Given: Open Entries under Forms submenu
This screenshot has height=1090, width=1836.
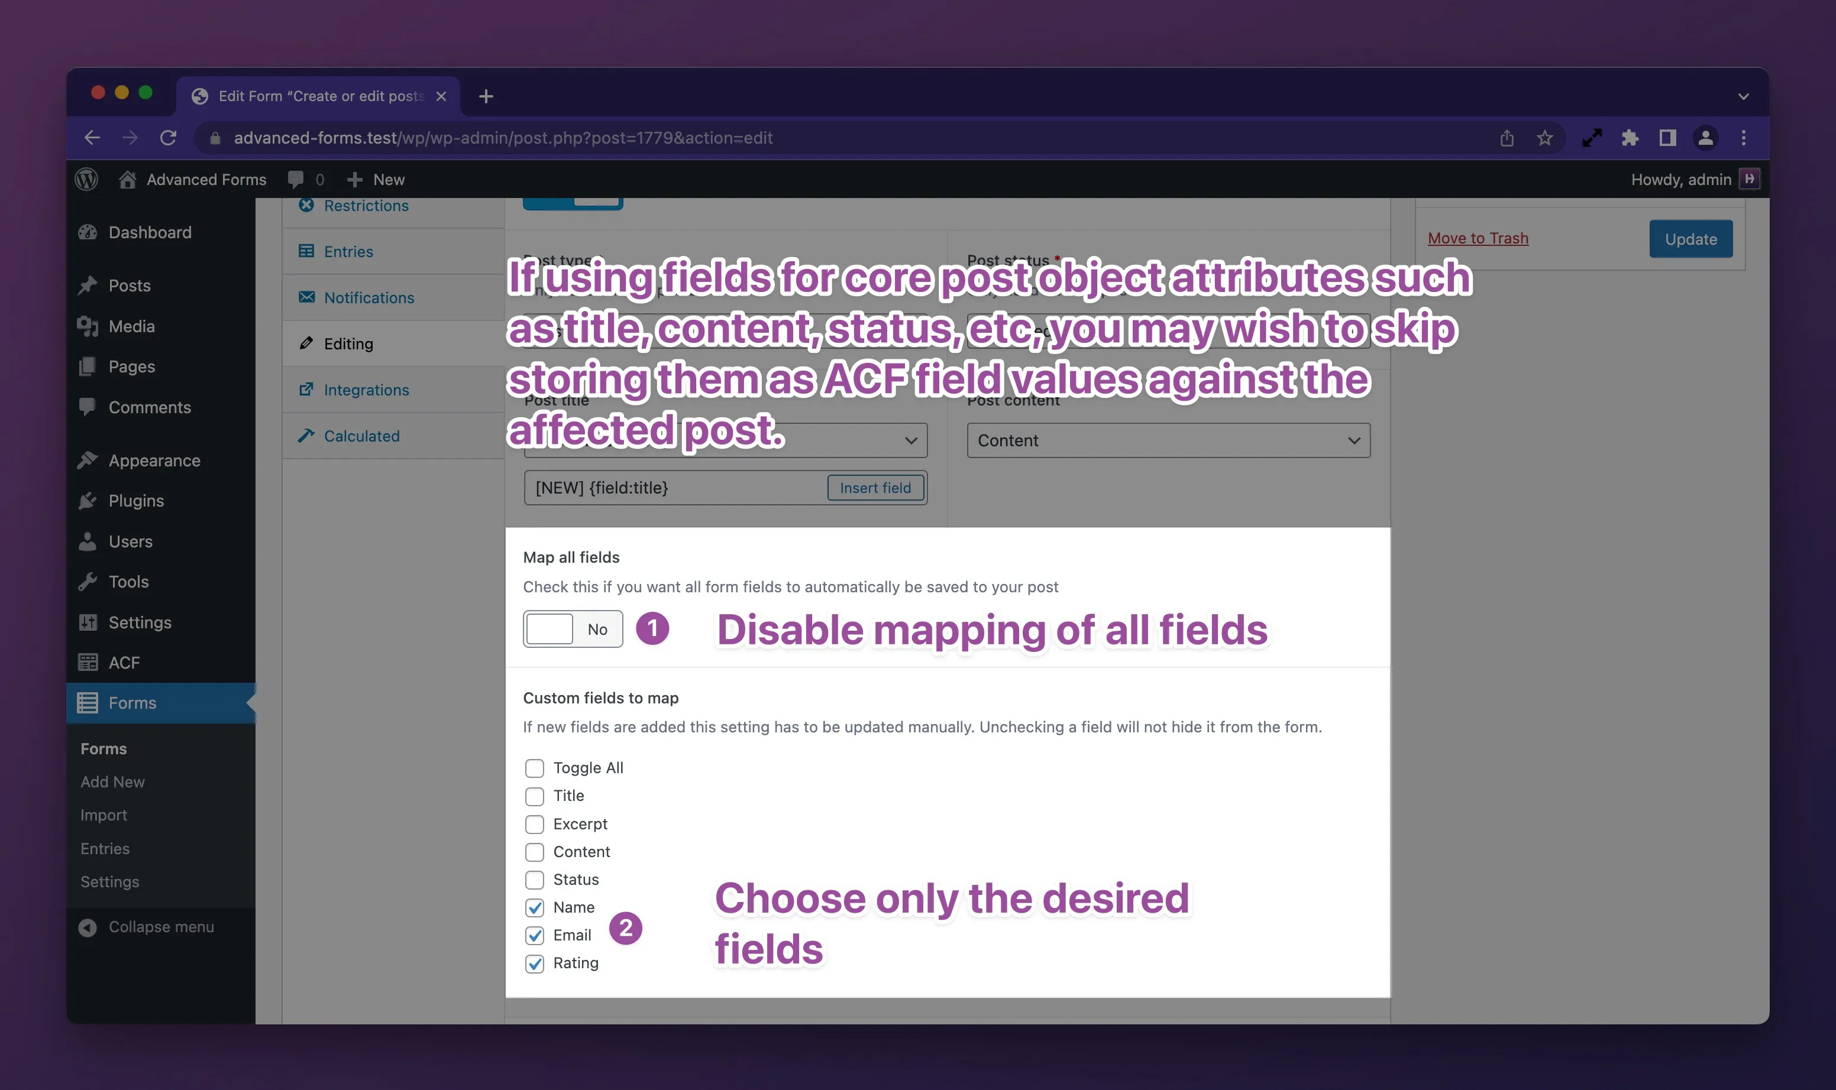Looking at the screenshot, I should (105, 848).
